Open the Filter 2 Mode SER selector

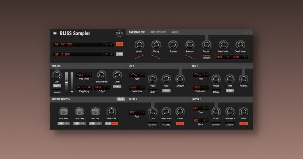point(200,120)
